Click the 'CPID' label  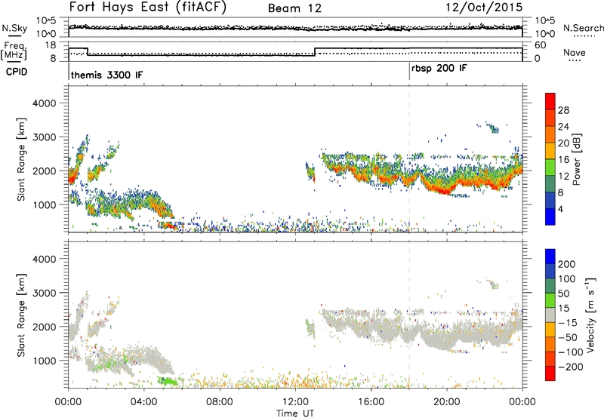tap(17, 72)
